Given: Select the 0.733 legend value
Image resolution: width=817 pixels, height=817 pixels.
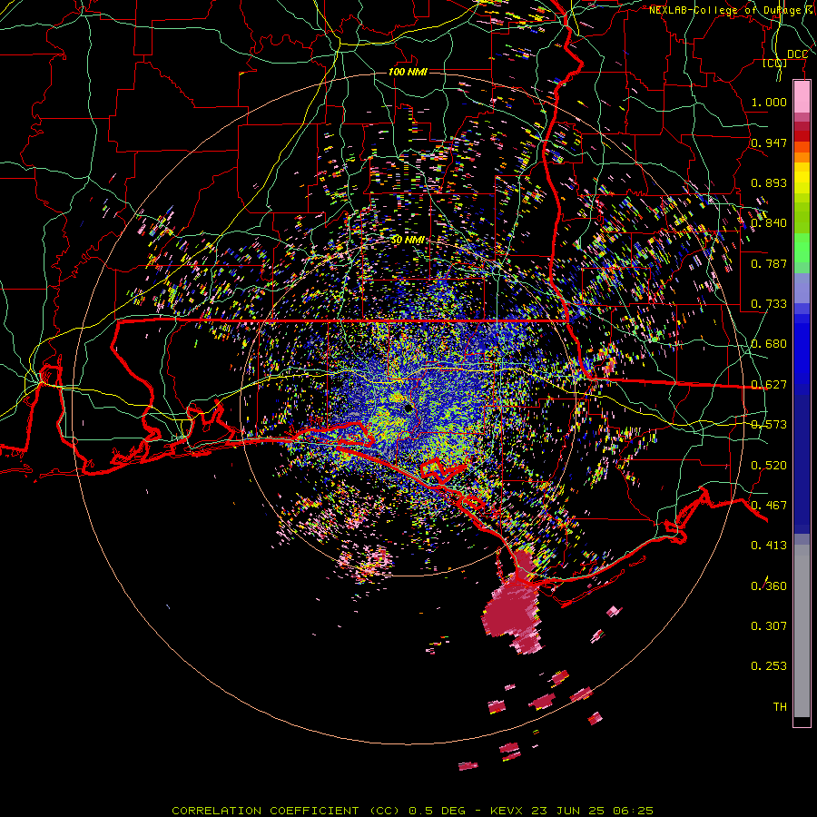Looking at the screenshot, I should [x=769, y=304].
